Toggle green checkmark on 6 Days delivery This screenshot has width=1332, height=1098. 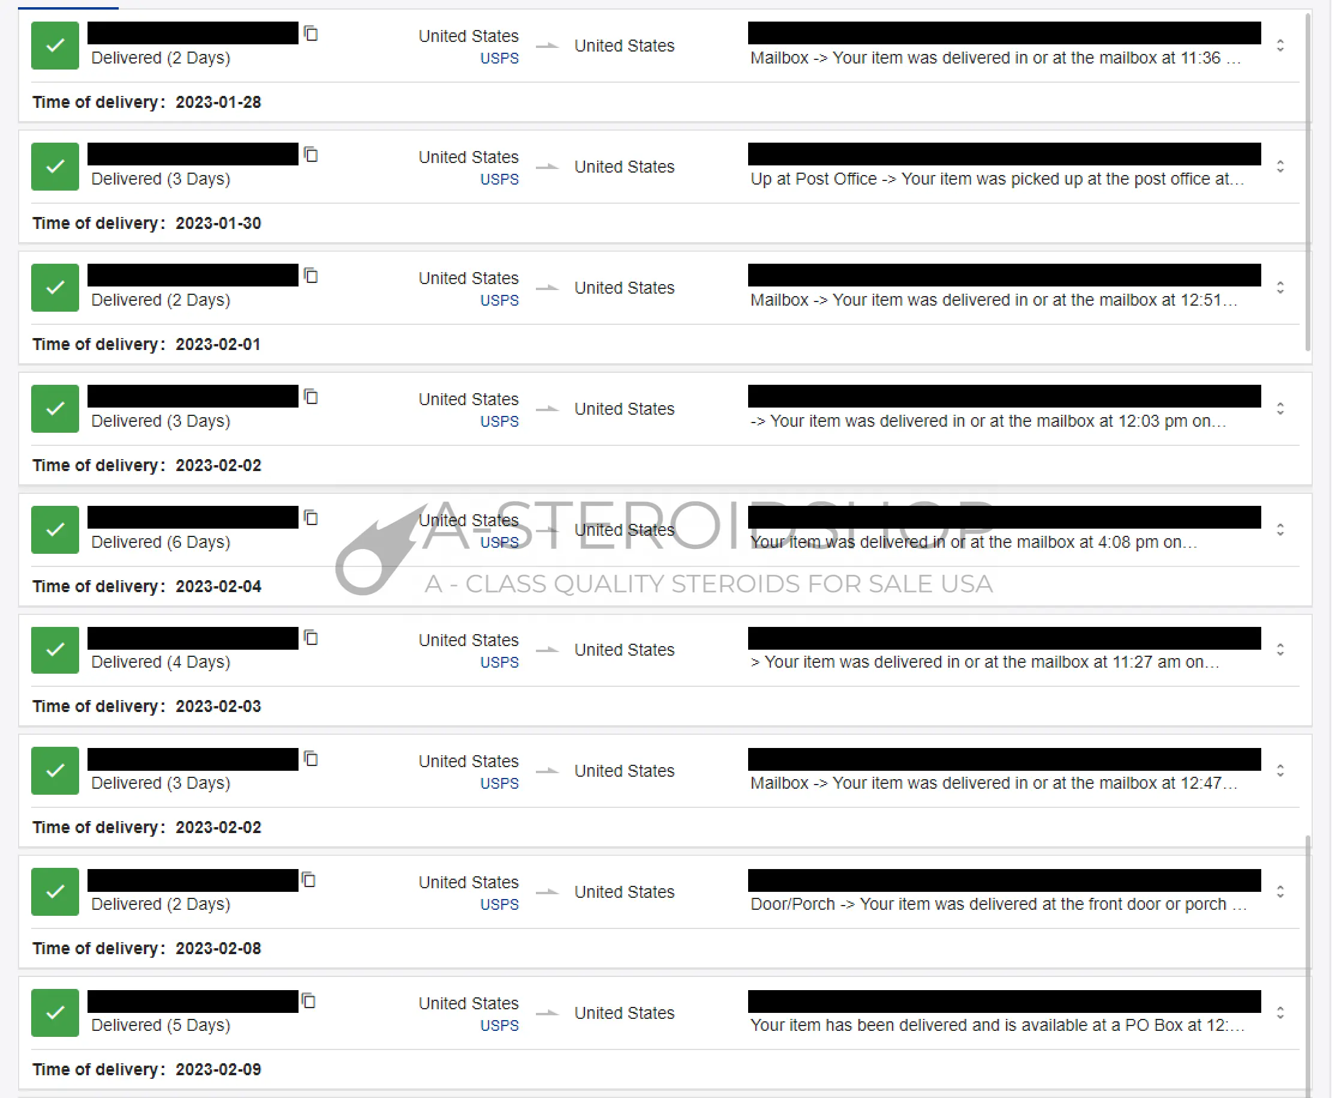click(55, 530)
